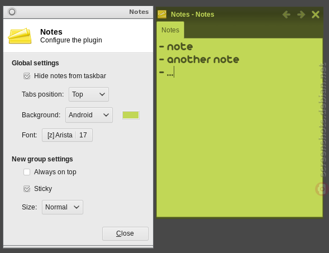Open the Tabs position dropdown
The width and height of the screenshot is (329, 253).
(x=89, y=94)
